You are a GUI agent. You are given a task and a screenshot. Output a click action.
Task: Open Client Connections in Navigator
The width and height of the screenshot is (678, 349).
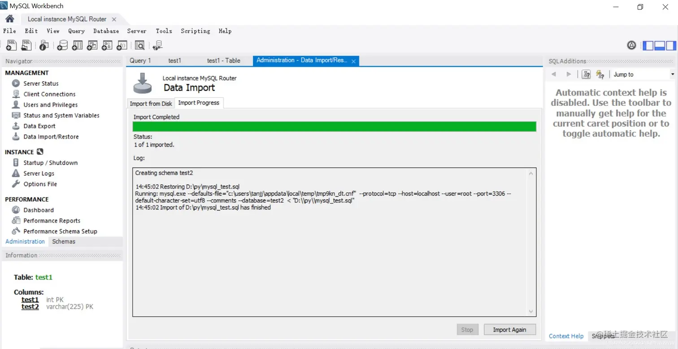click(x=49, y=94)
